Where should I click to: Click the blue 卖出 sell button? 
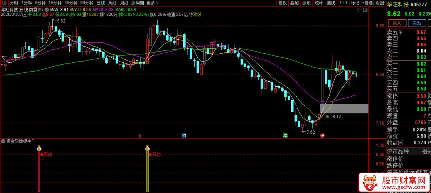pos(417,23)
